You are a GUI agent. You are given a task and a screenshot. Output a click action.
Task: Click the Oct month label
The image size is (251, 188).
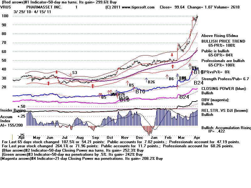click(110, 138)
